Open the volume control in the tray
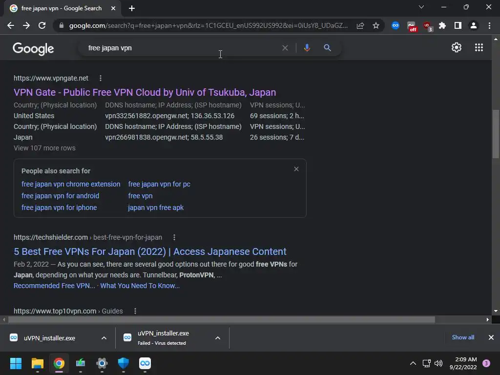The width and height of the screenshot is (500, 375). (x=438, y=363)
